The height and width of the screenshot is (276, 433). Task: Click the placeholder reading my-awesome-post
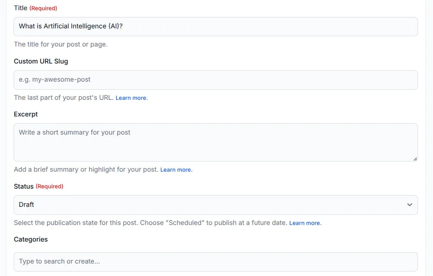click(54, 80)
